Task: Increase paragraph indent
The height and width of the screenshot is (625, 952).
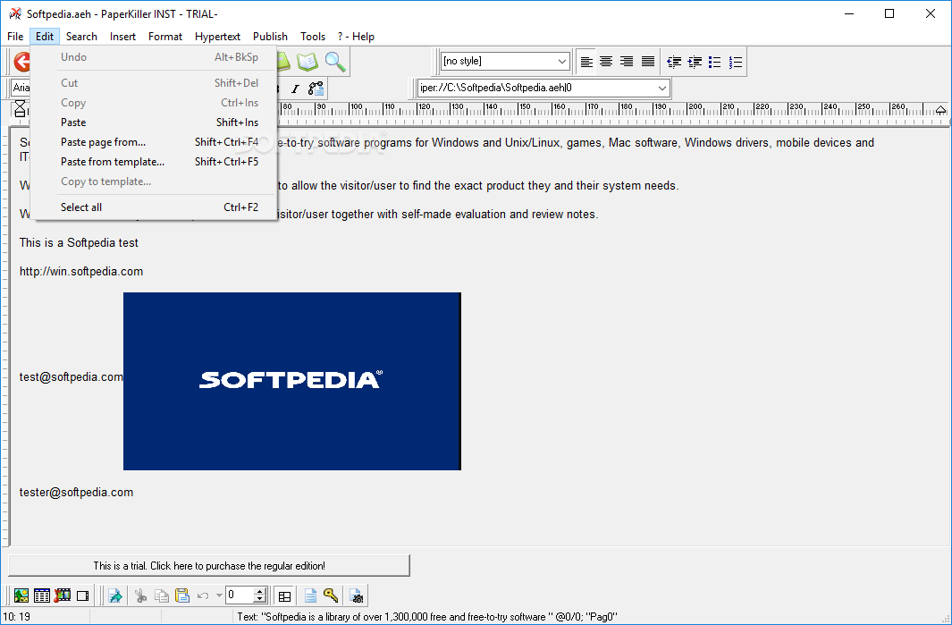Action: (695, 62)
